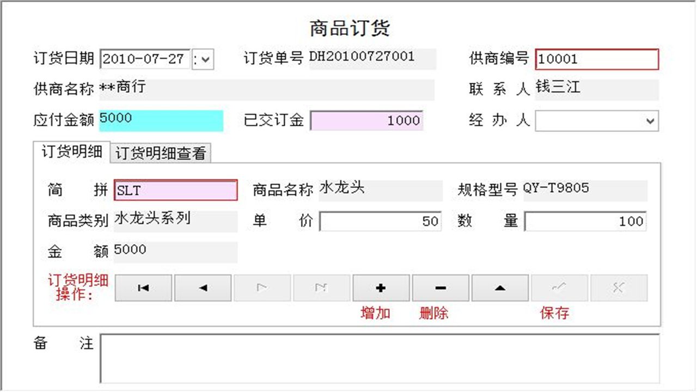
Task: Click the checkmark save icon
Action: coord(559,288)
